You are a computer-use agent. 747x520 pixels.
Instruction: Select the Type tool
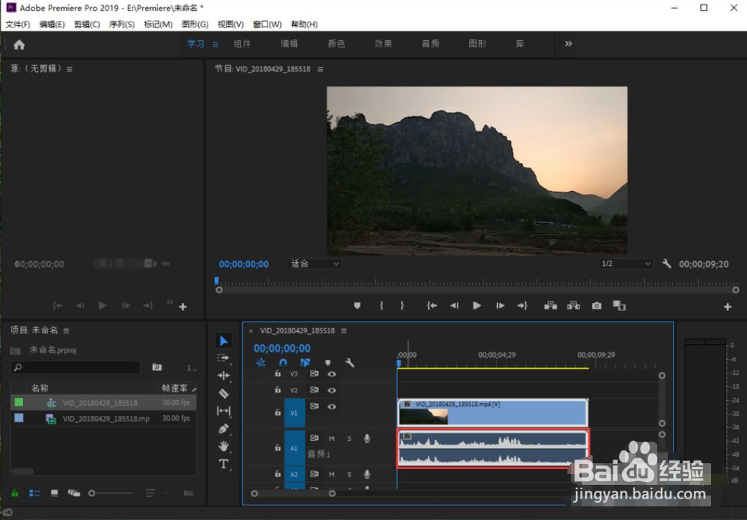223,464
